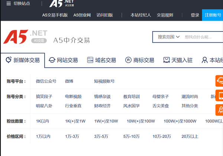Viewport: 223px width, 156px height.
Task: Open the hamburger menu beside 切换站点
Action: (9, 4)
